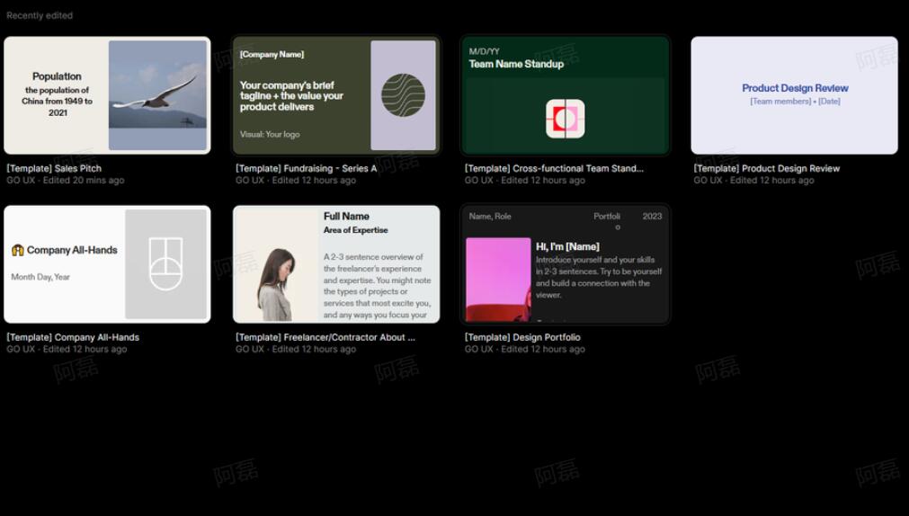Click the 'Recently edited' section heading
Screen dimensions: 909x516
pos(40,15)
